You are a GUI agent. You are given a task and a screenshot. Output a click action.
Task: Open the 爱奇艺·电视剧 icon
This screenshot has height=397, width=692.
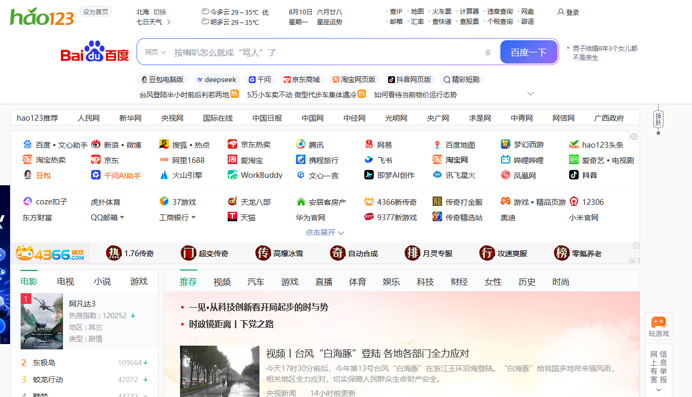(x=574, y=160)
